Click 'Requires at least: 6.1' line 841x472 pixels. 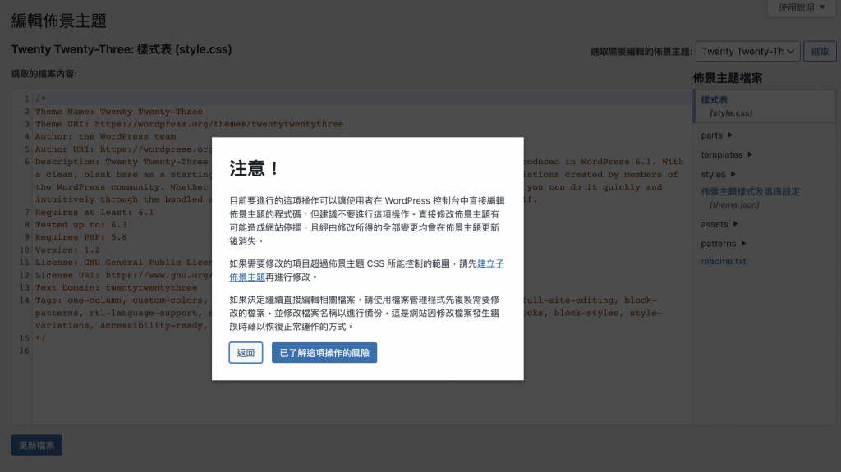(94, 212)
